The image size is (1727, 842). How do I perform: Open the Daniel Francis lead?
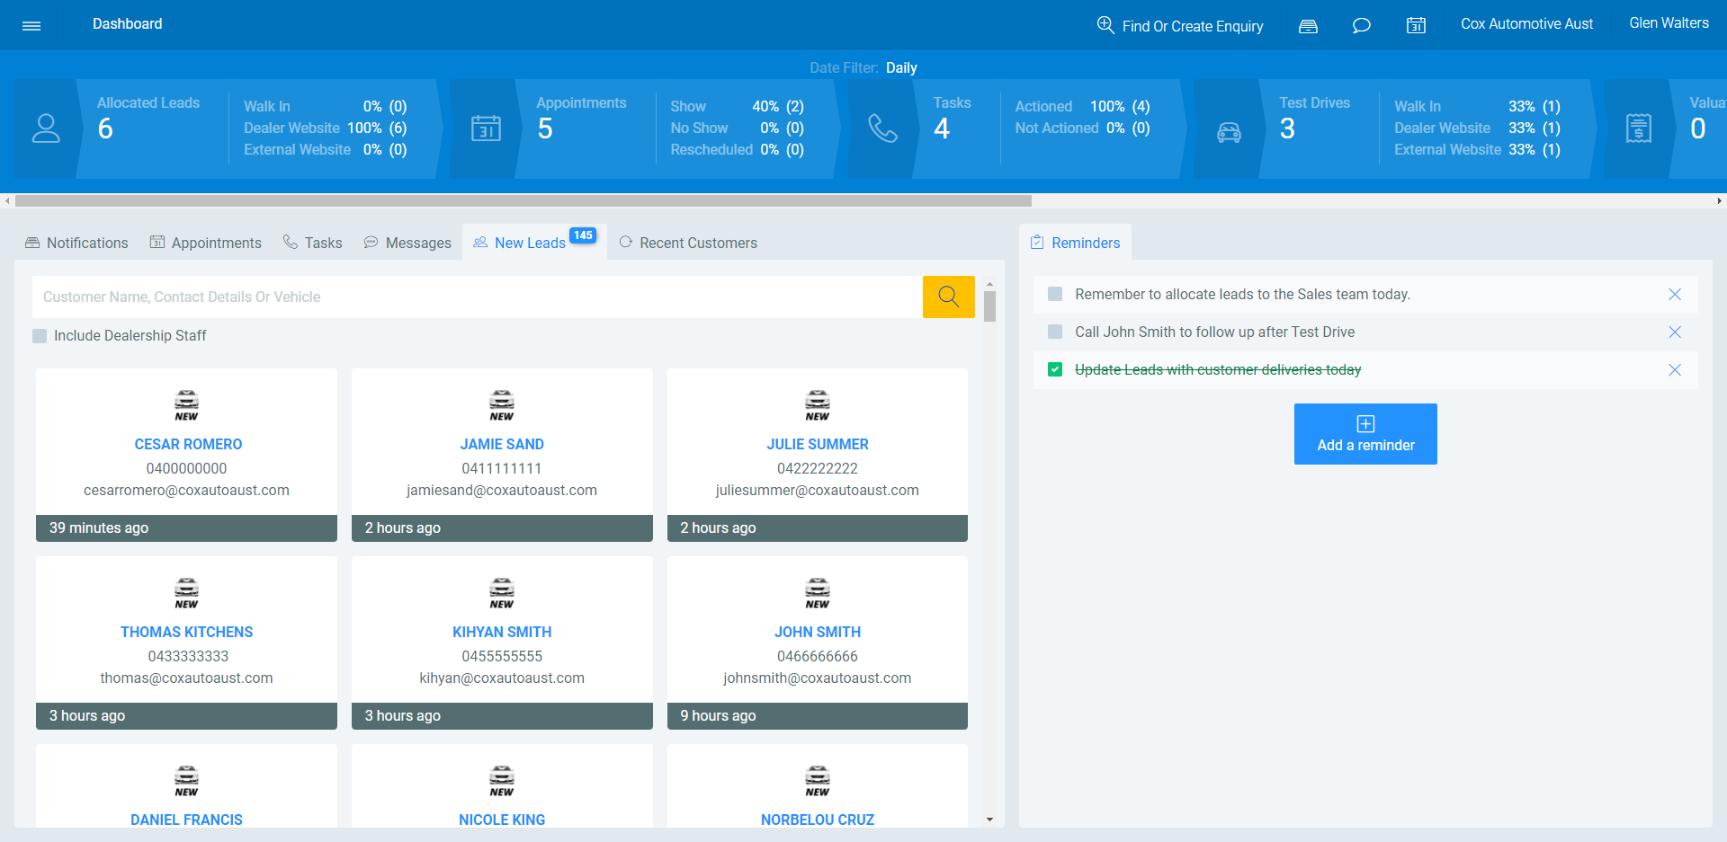(186, 820)
